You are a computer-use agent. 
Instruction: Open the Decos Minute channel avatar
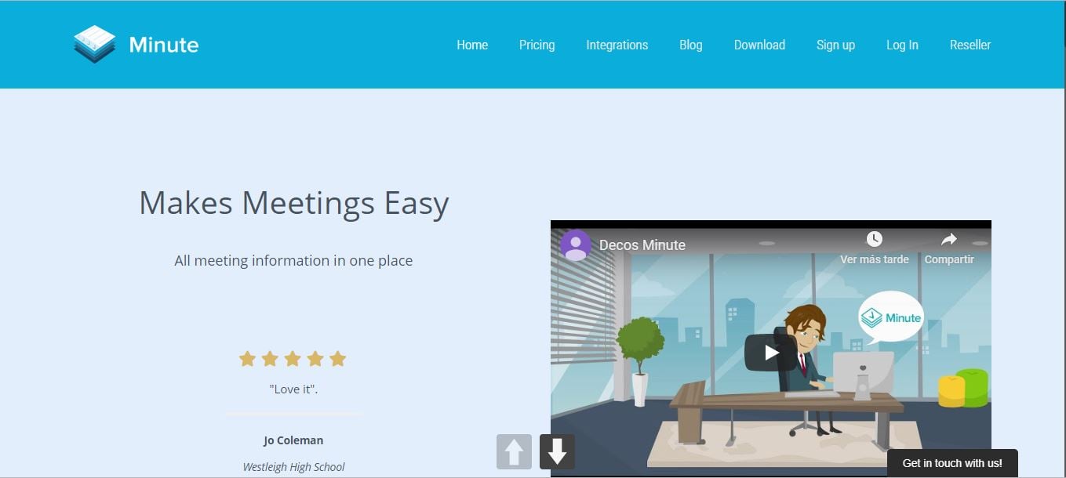[x=575, y=244]
